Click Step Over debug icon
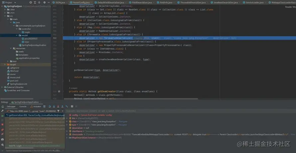The height and width of the screenshot is (153, 296). pyautogui.click(x=50, y=106)
